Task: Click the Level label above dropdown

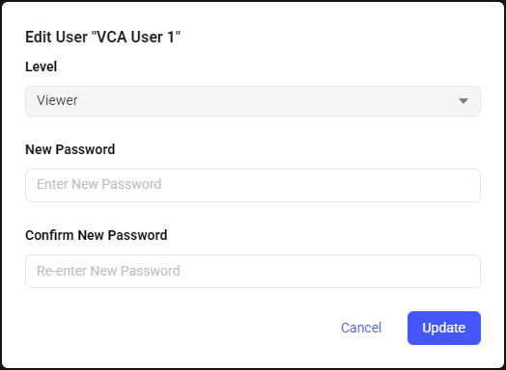Action: pos(41,66)
